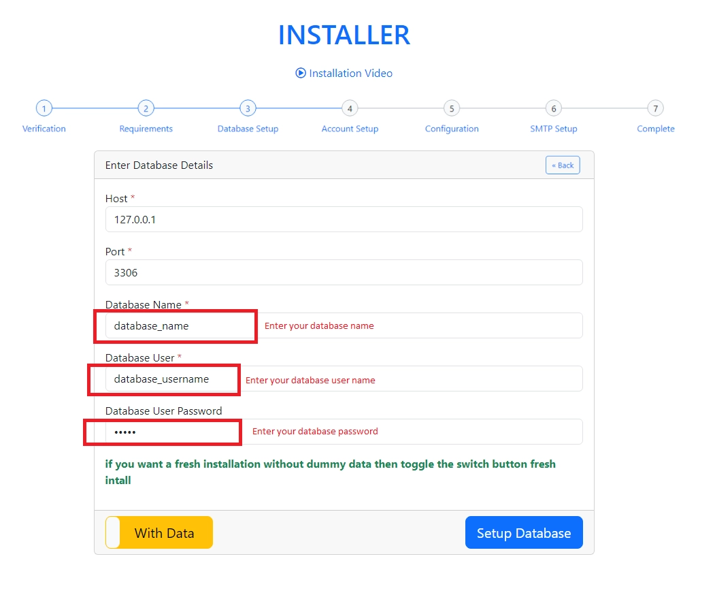
Task: Click the Requirements step label
Action: [146, 129]
